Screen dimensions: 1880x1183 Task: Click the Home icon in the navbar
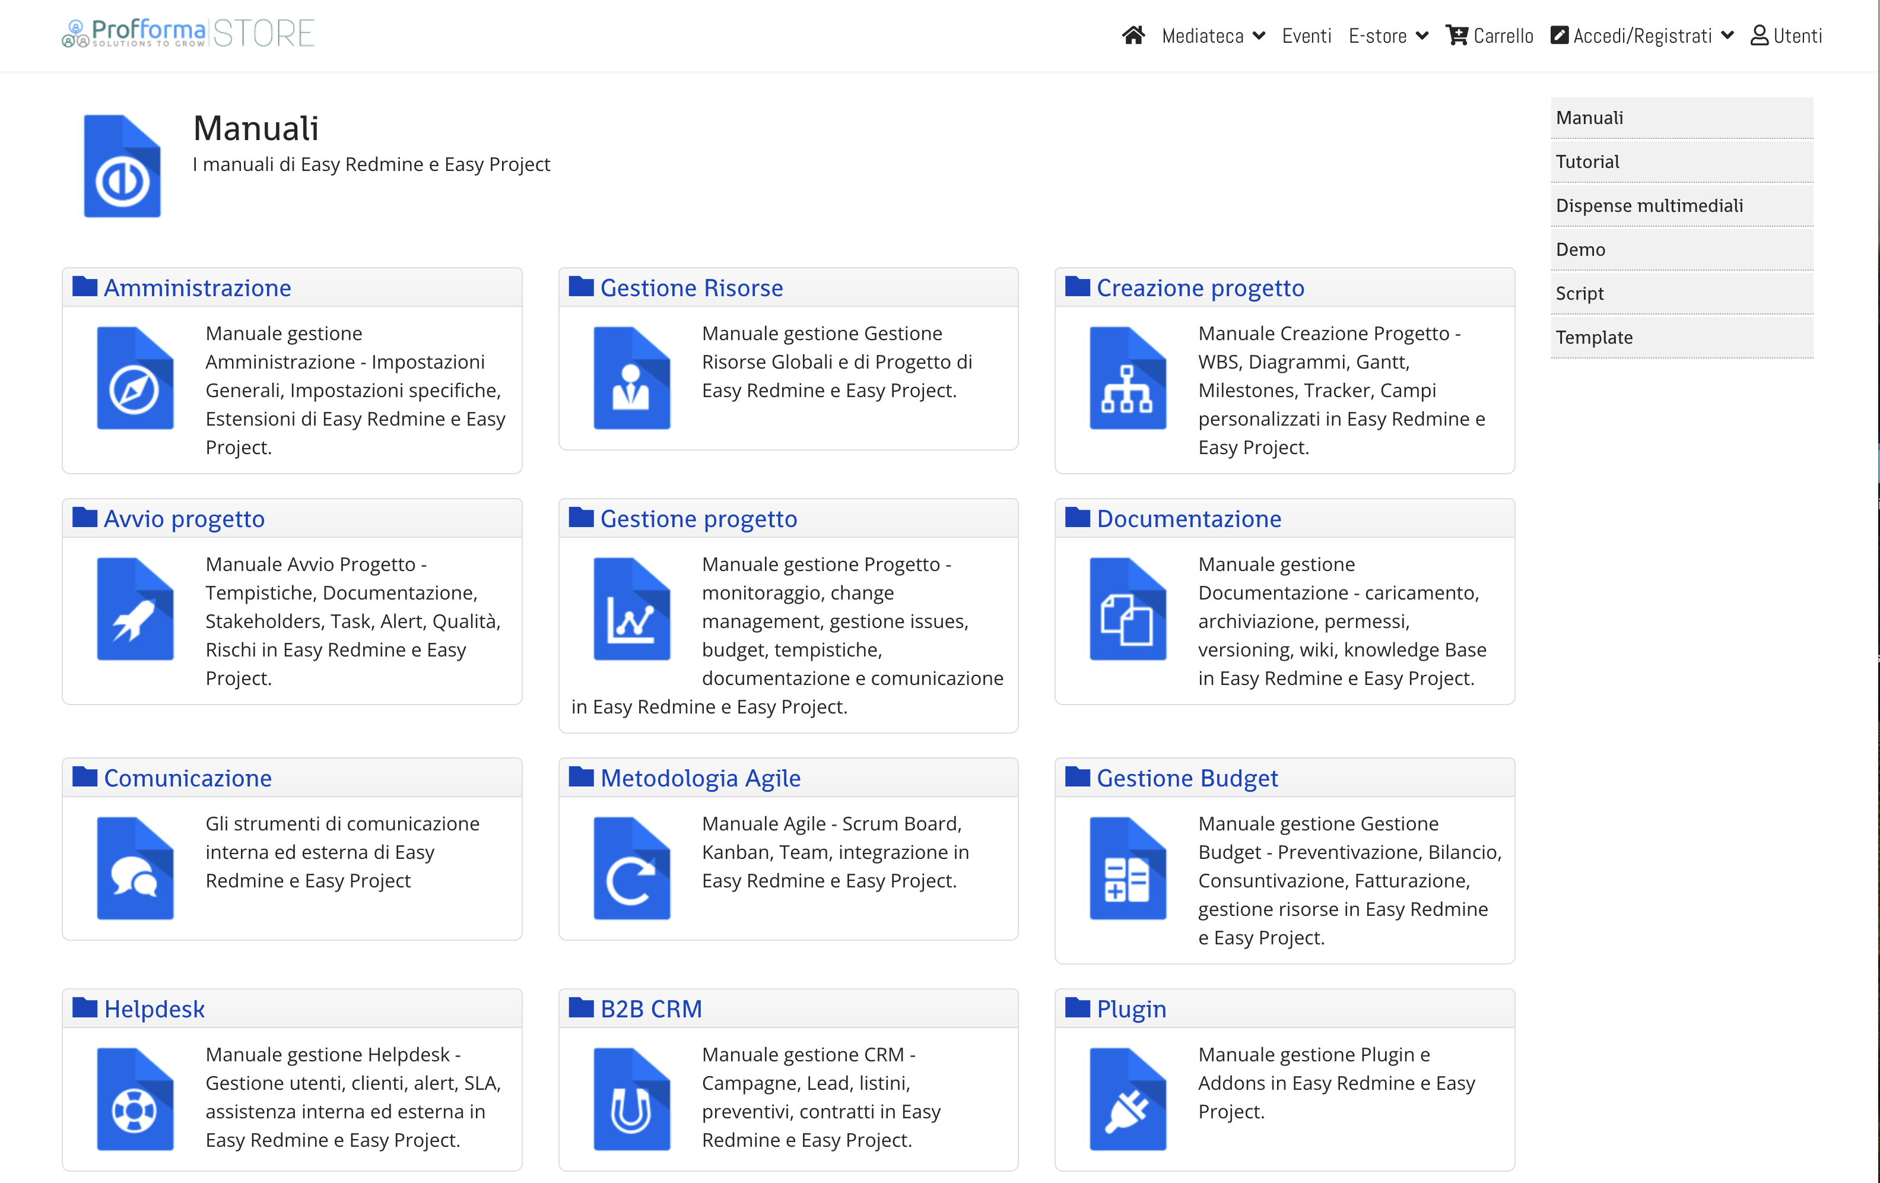pyautogui.click(x=1133, y=35)
